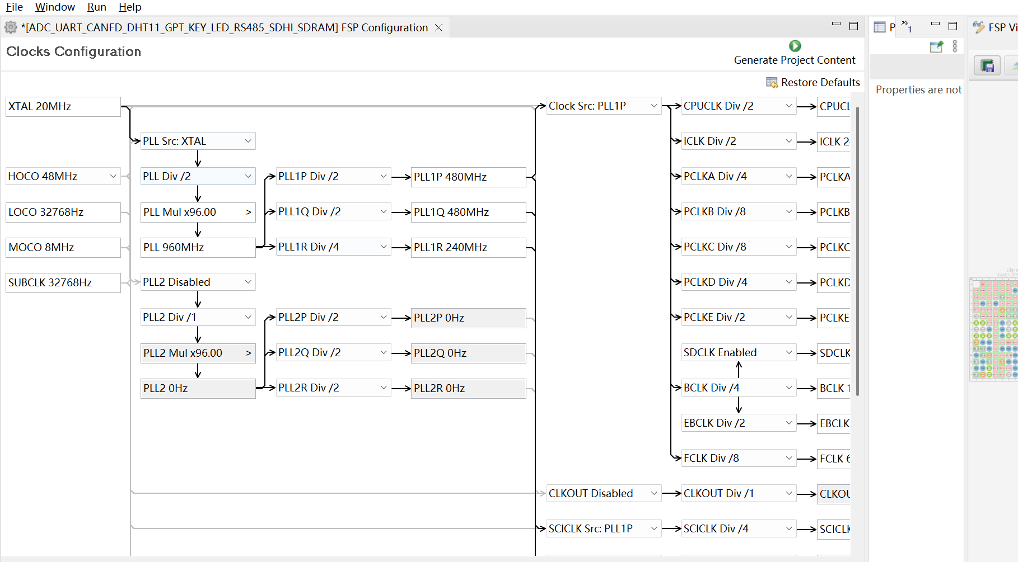Open the PCLKB Div /8 dropdown
Image resolution: width=1018 pixels, height=562 pixels.
739,211
